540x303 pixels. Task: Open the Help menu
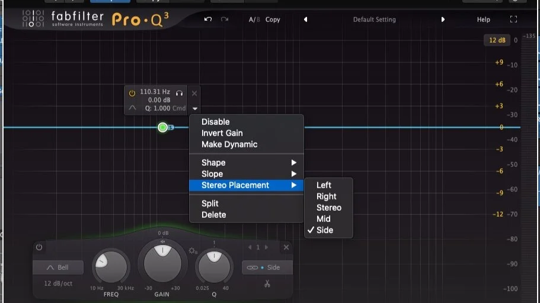(x=483, y=20)
